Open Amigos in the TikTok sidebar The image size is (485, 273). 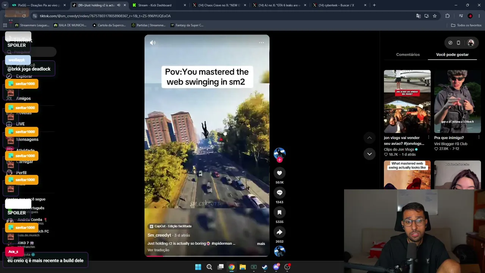(x=23, y=99)
